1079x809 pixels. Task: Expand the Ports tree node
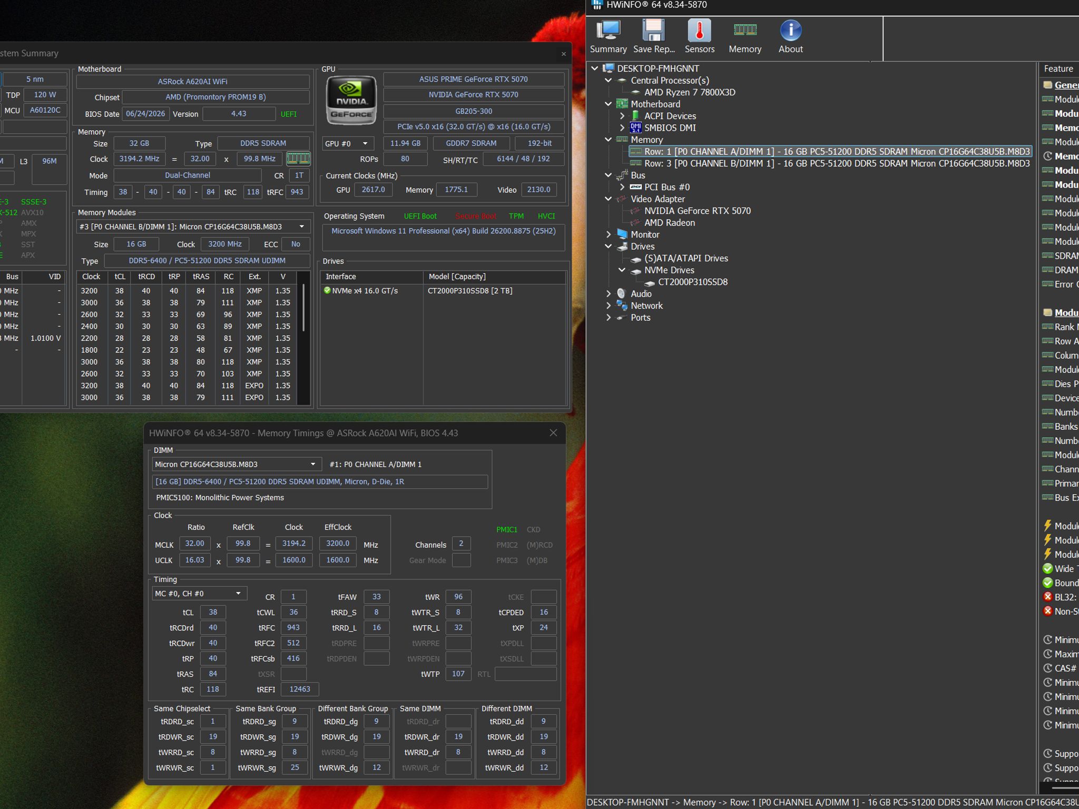pyautogui.click(x=609, y=318)
